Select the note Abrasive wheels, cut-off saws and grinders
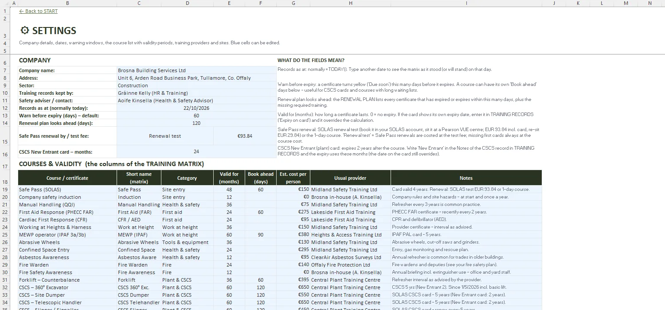 coord(466,242)
